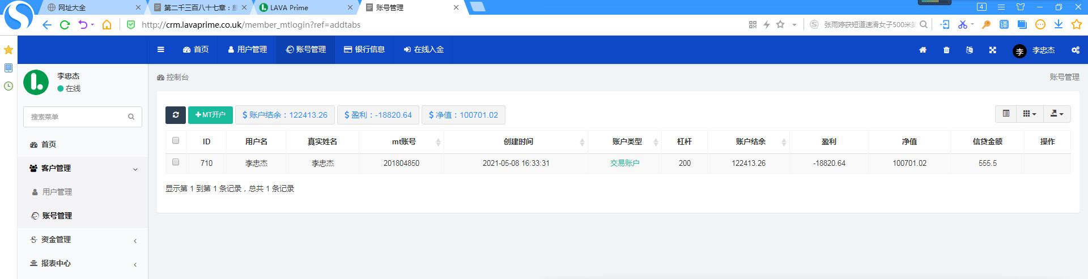Enter fullscreen using the expand arrows icon
This screenshot has width=1088, height=279.
coord(993,50)
